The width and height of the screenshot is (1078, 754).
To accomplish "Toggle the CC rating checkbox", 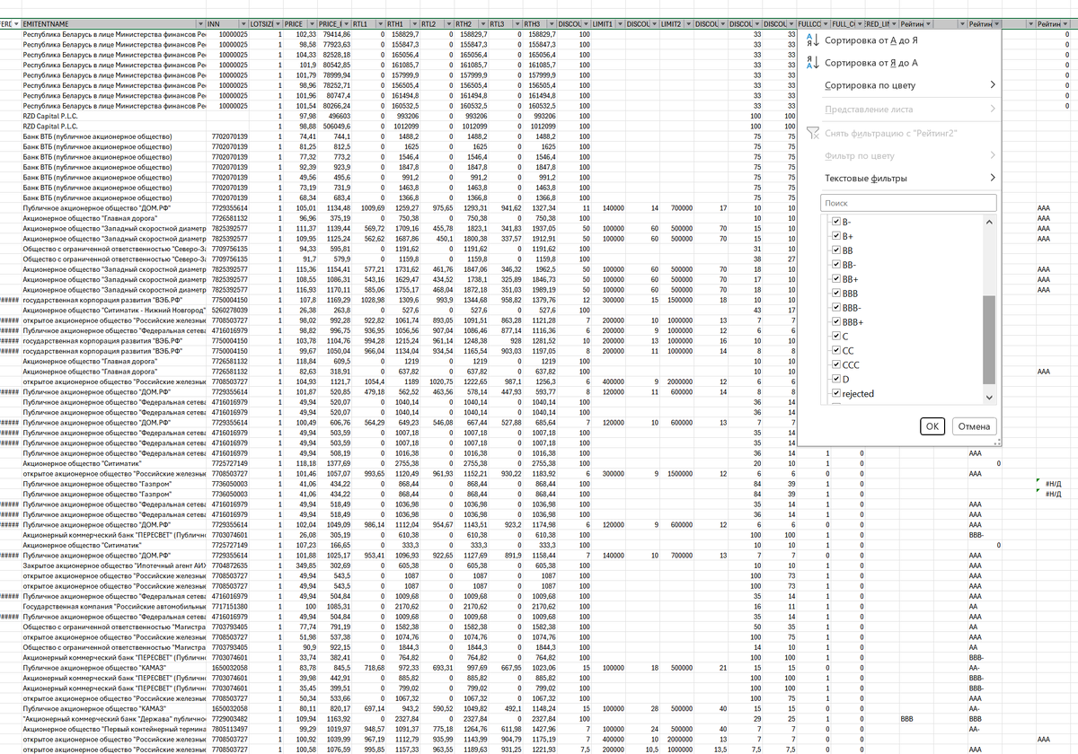I will pyautogui.click(x=836, y=351).
